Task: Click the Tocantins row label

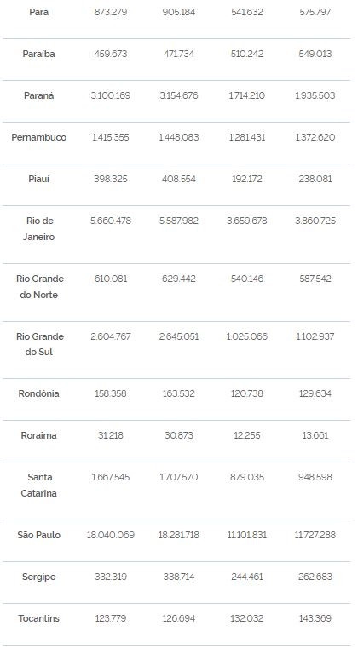Action: 39,619
